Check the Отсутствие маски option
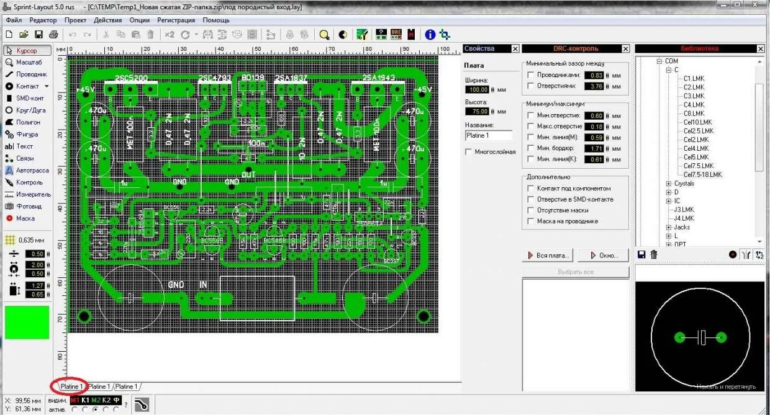Viewport: 770px width, 415px height. tap(530, 210)
